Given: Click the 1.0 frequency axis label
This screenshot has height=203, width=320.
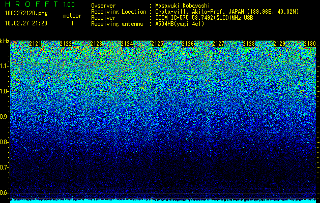Looking at the screenshot, I should tap(4, 91).
